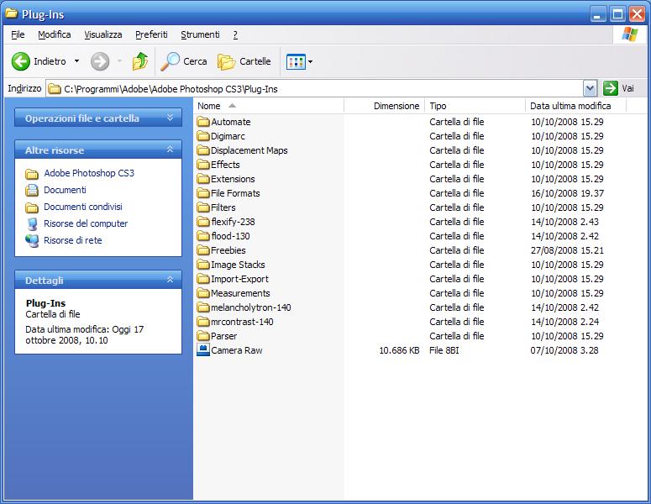
Task: Click the 27/08/2008 15.21 date cell
Action: pos(567,250)
